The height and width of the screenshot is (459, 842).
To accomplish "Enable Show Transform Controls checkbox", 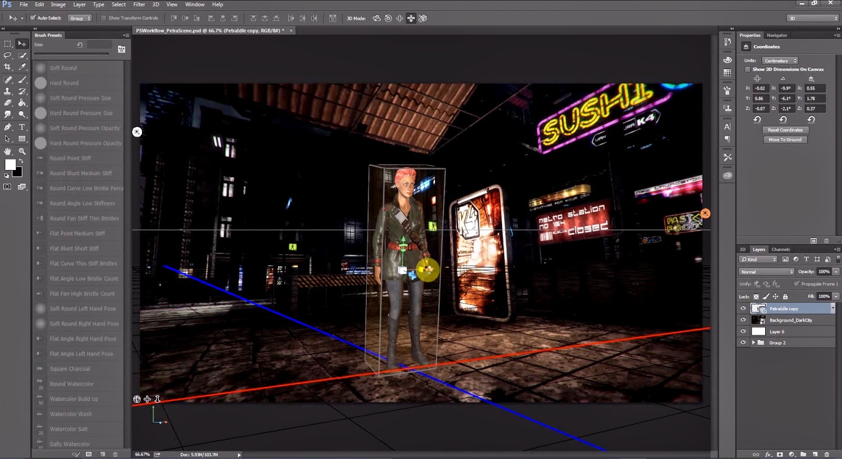I will pyautogui.click(x=104, y=18).
